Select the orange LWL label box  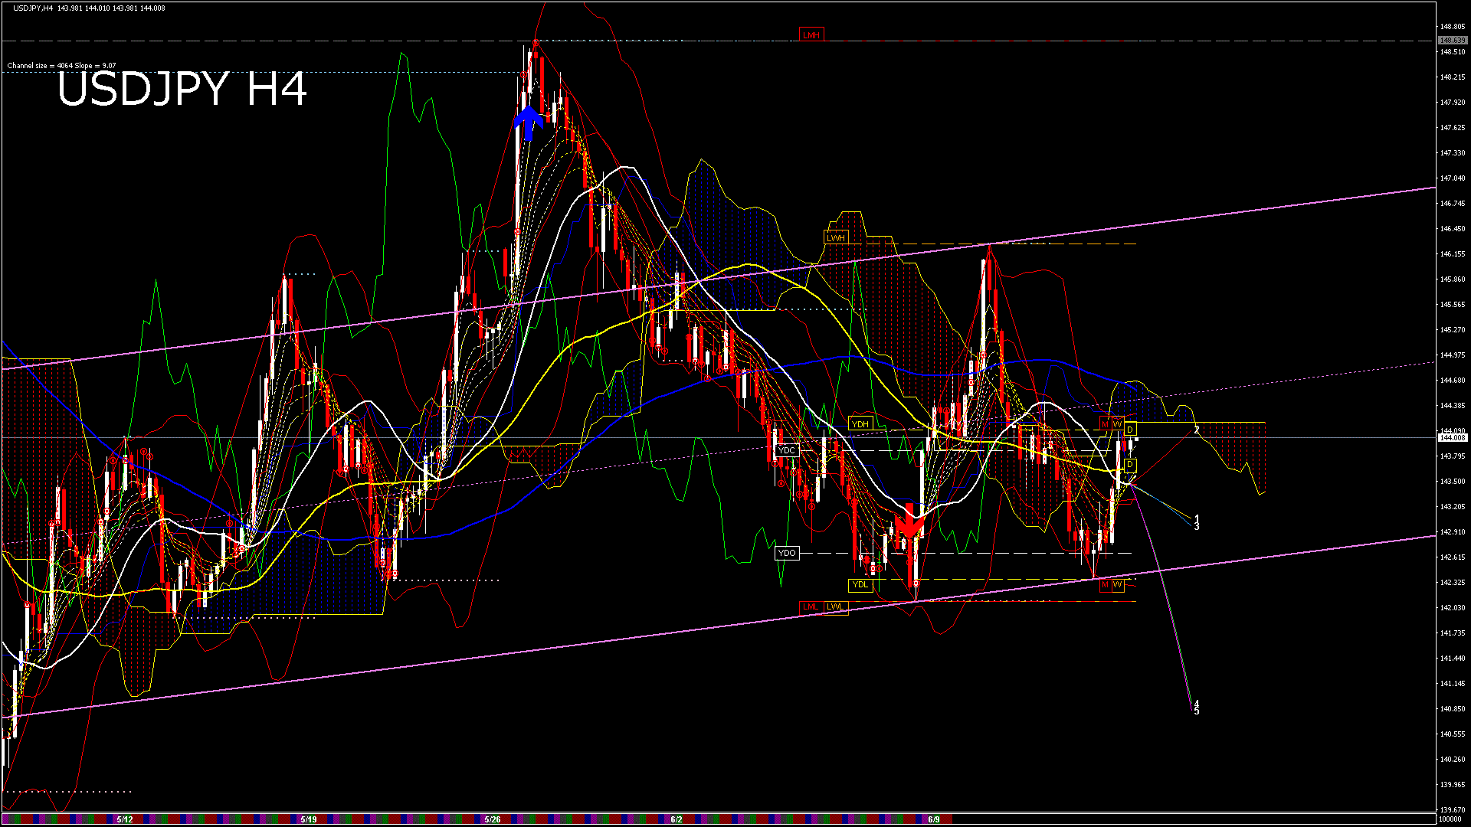coord(835,607)
